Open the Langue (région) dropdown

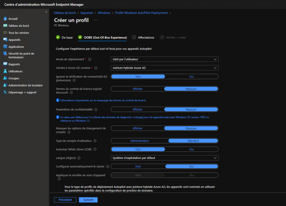click(x=165, y=158)
